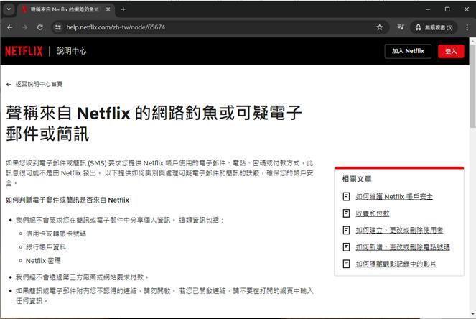Screen dimensions: 476x319
Task: Open the tab search dropdown arrow
Action: click(x=9, y=9)
